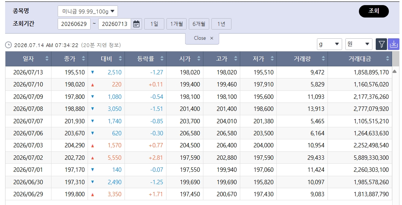
Task: Click the start date field 20260629
Action: click(x=74, y=24)
